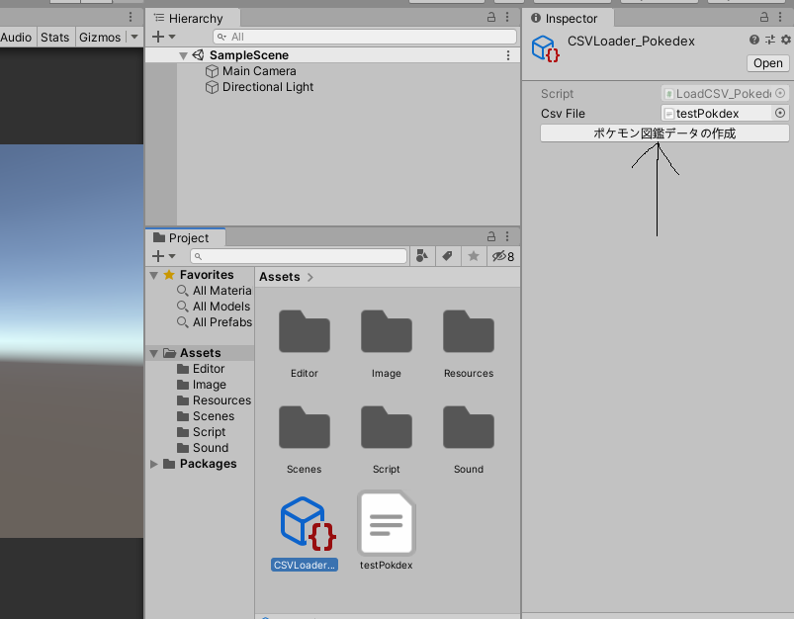Image resolution: width=794 pixels, height=619 pixels.
Task: Click Search by Type icon
Action: click(422, 256)
